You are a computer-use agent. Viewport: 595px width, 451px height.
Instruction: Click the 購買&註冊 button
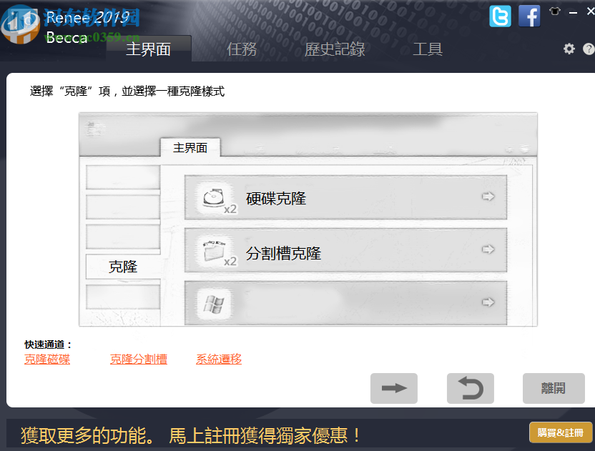(x=561, y=432)
